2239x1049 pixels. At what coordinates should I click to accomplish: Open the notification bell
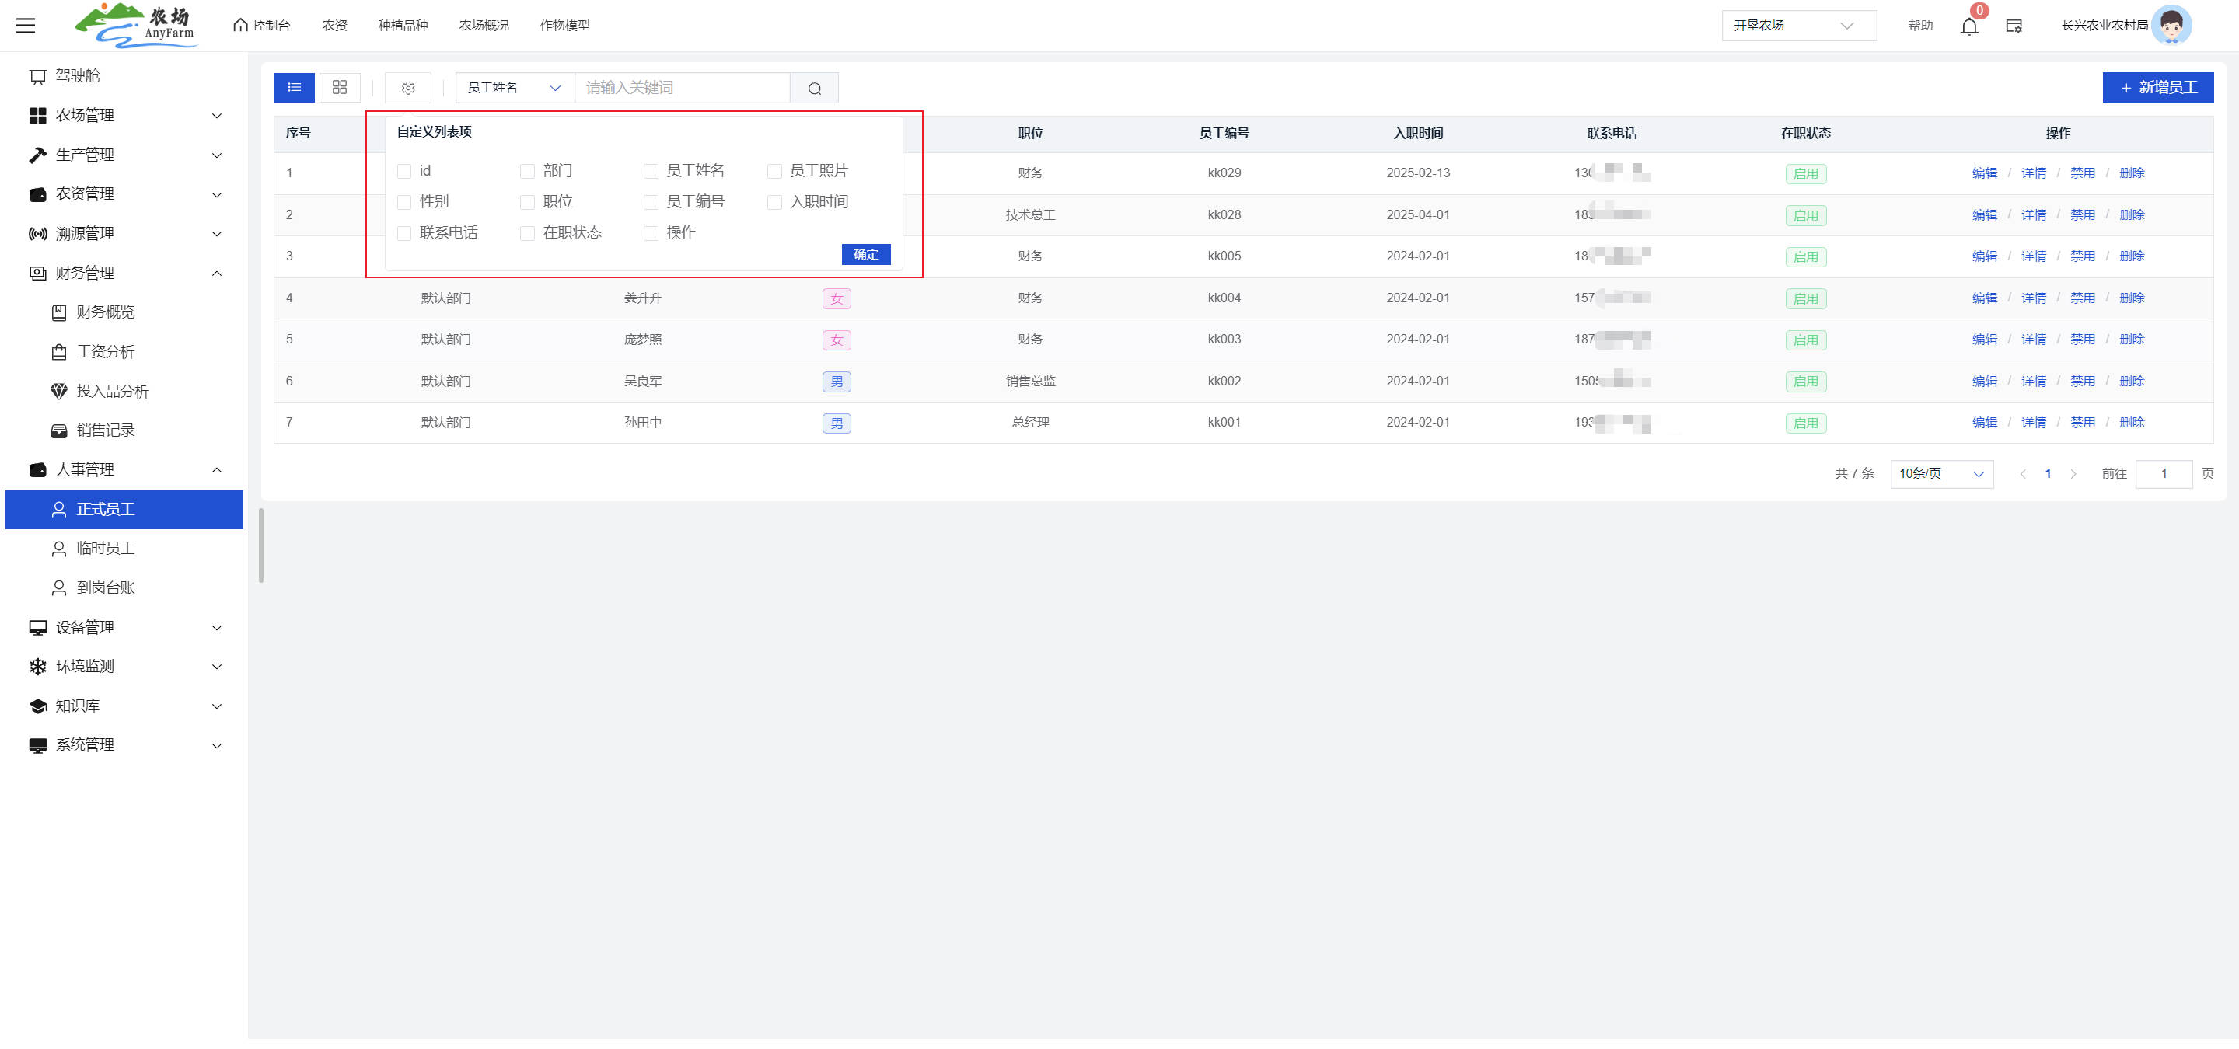tap(1969, 26)
